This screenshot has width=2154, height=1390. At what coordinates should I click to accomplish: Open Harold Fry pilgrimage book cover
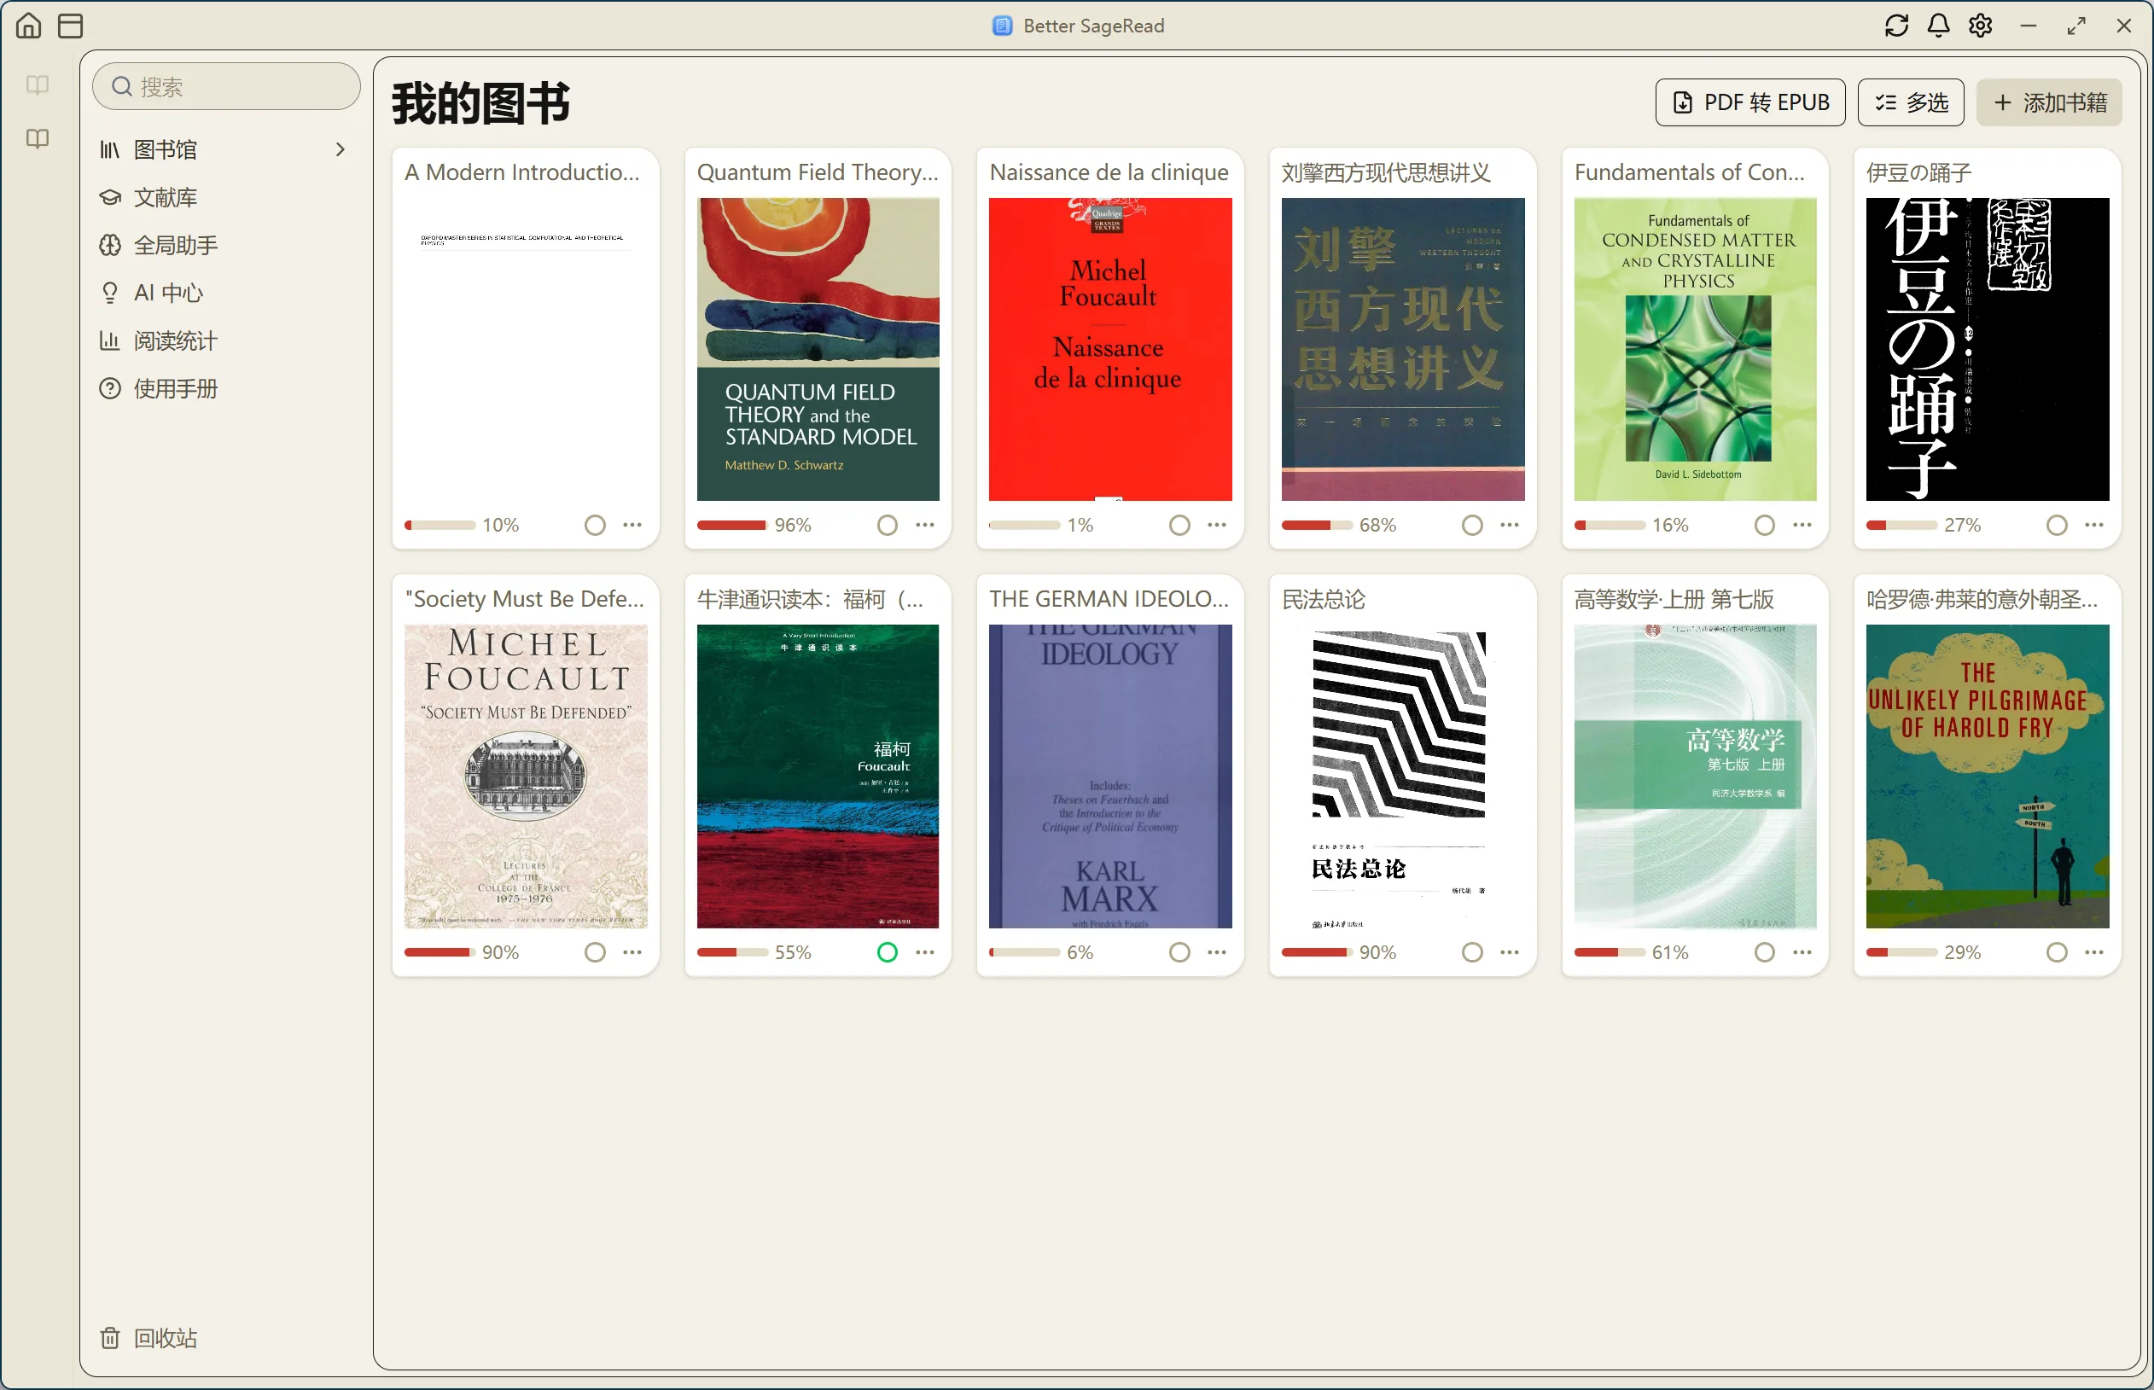click(1988, 776)
